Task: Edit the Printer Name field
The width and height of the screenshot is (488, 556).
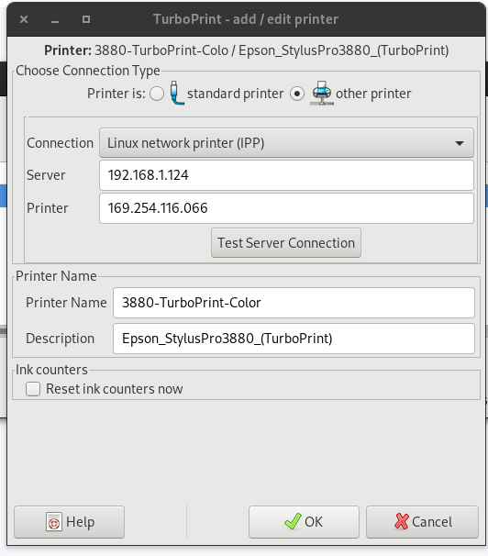Action: click(x=294, y=303)
